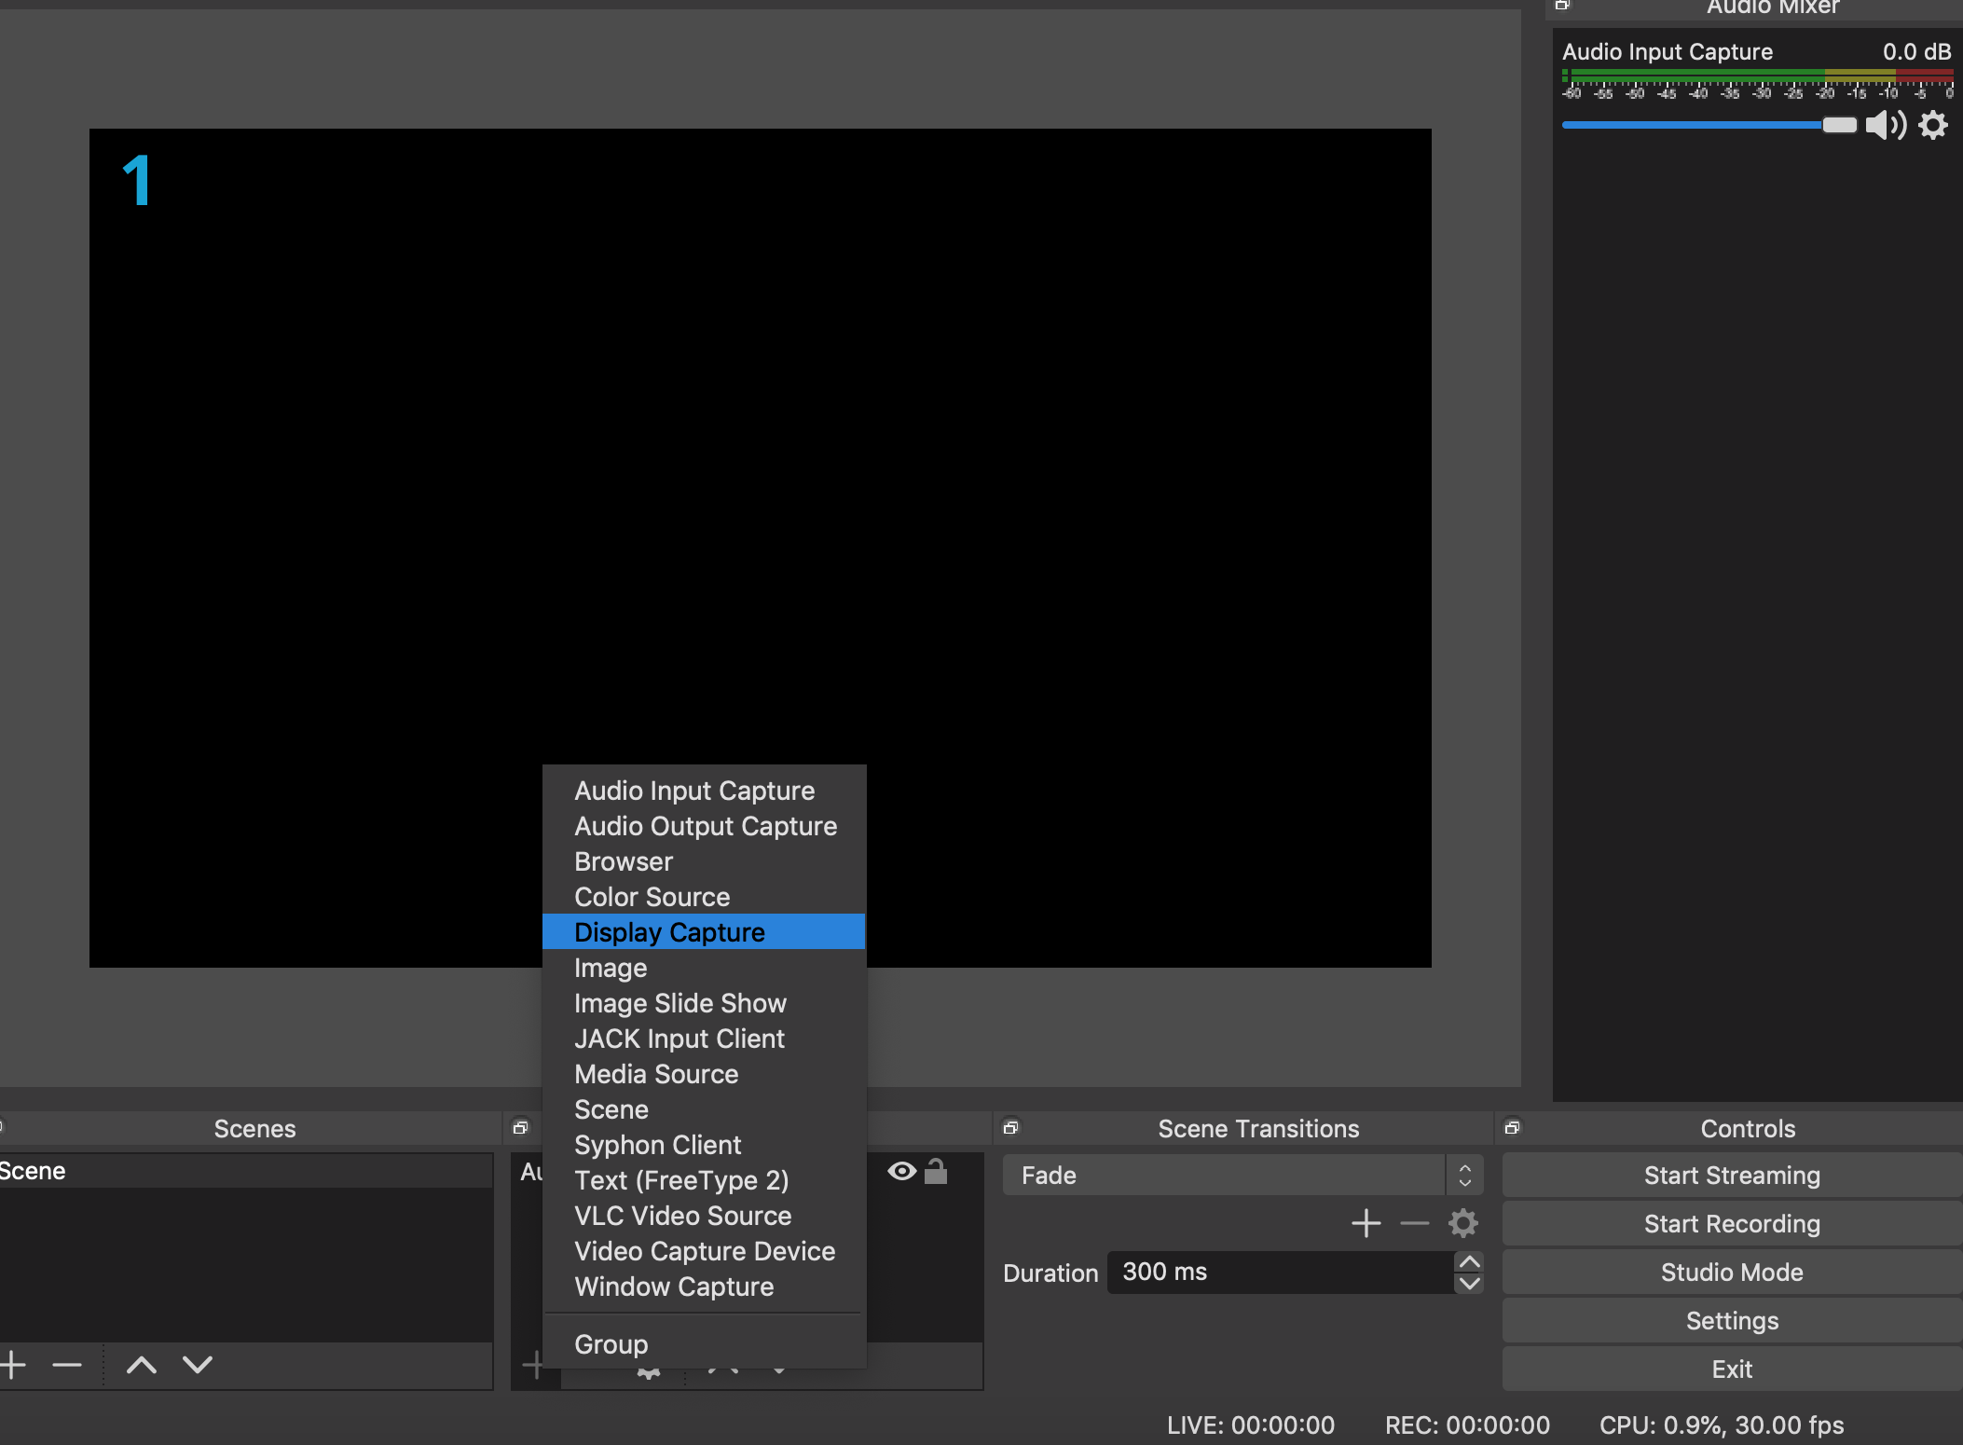Pop out the Scene Transitions dock
The height and width of the screenshot is (1445, 1963).
[x=1010, y=1128]
